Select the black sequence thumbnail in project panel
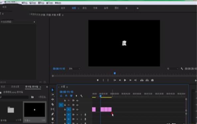The height and width of the screenshot is (124, 197). pyautogui.click(x=34, y=110)
